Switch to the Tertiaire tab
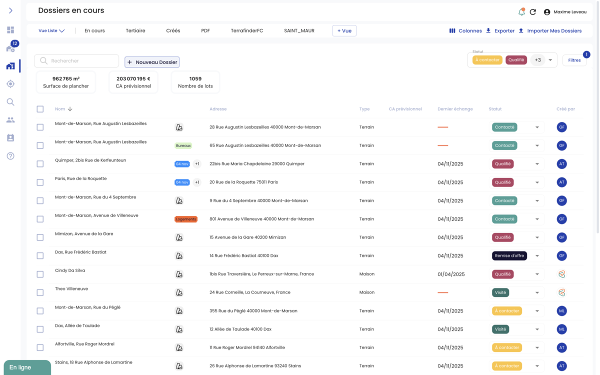Image resolution: width=600 pixels, height=375 pixels. coord(135,30)
